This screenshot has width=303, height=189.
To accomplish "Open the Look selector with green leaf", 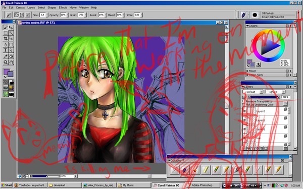I will coord(6,94).
